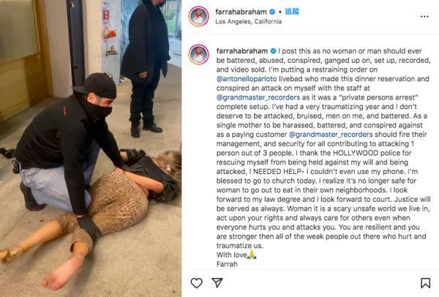439x297 pixels.
Task: Open @grandmaster_recorders mention after "paying customer"
Action: [x=331, y=135]
